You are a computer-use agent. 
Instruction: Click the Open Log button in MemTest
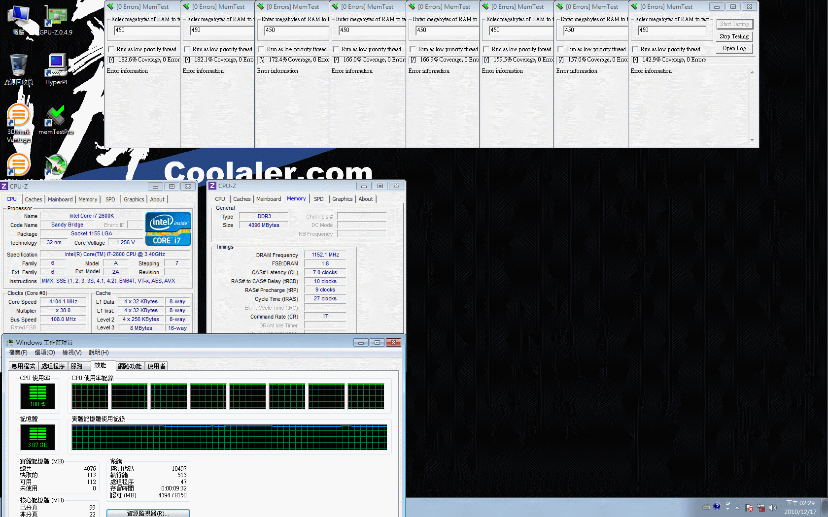(734, 48)
